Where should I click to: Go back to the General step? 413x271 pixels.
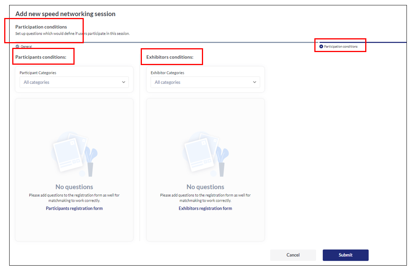(x=26, y=47)
